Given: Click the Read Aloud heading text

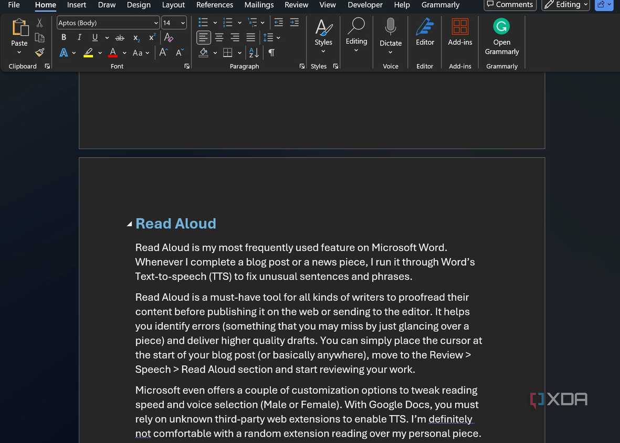Looking at the screenshot, I should pos(175,224).
